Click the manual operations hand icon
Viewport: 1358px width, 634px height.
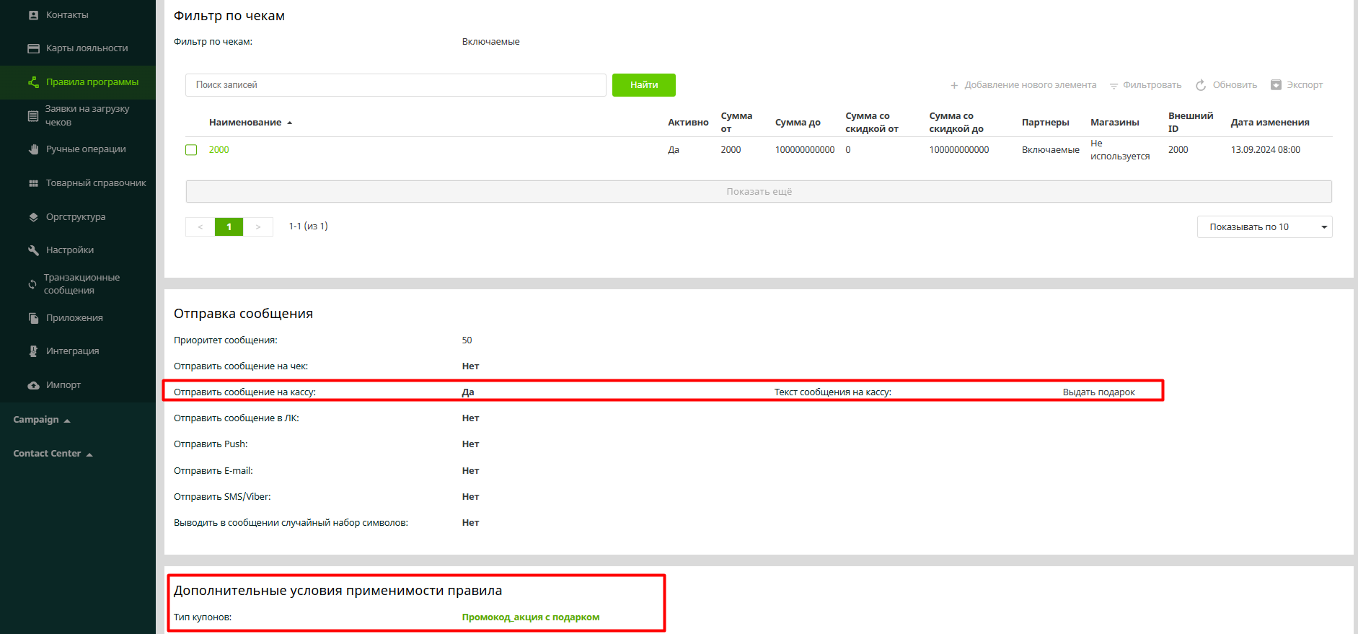pos(33,149)
